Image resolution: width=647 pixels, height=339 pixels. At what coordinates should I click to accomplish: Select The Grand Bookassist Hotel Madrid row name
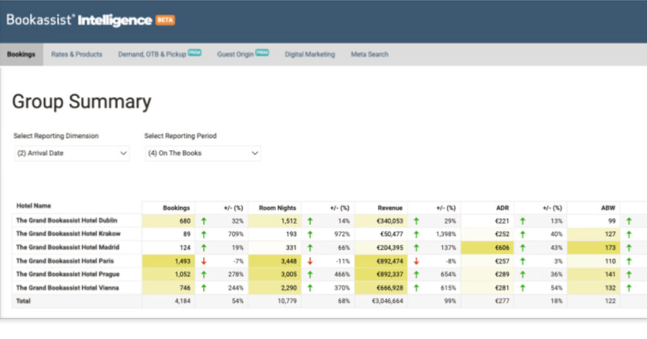(x=67, y=247)
